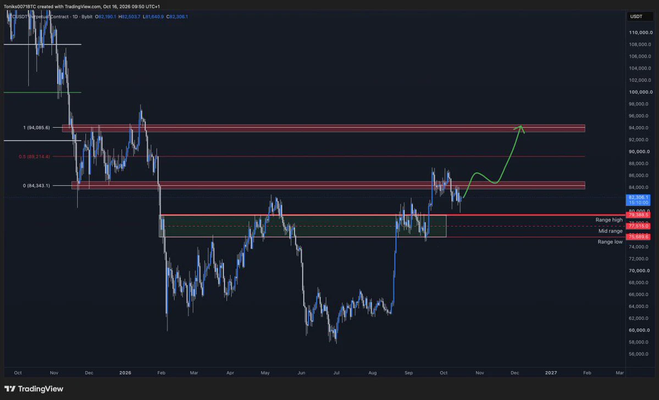
Task: Click the Jun label on time axis
Action: 301,373
